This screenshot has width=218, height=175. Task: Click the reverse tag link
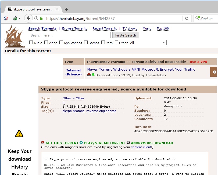tap(92, 111)
